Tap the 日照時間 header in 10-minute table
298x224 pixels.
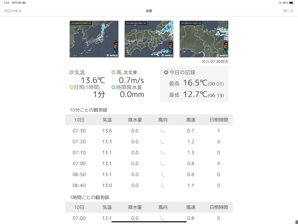(x=219, y=120)
